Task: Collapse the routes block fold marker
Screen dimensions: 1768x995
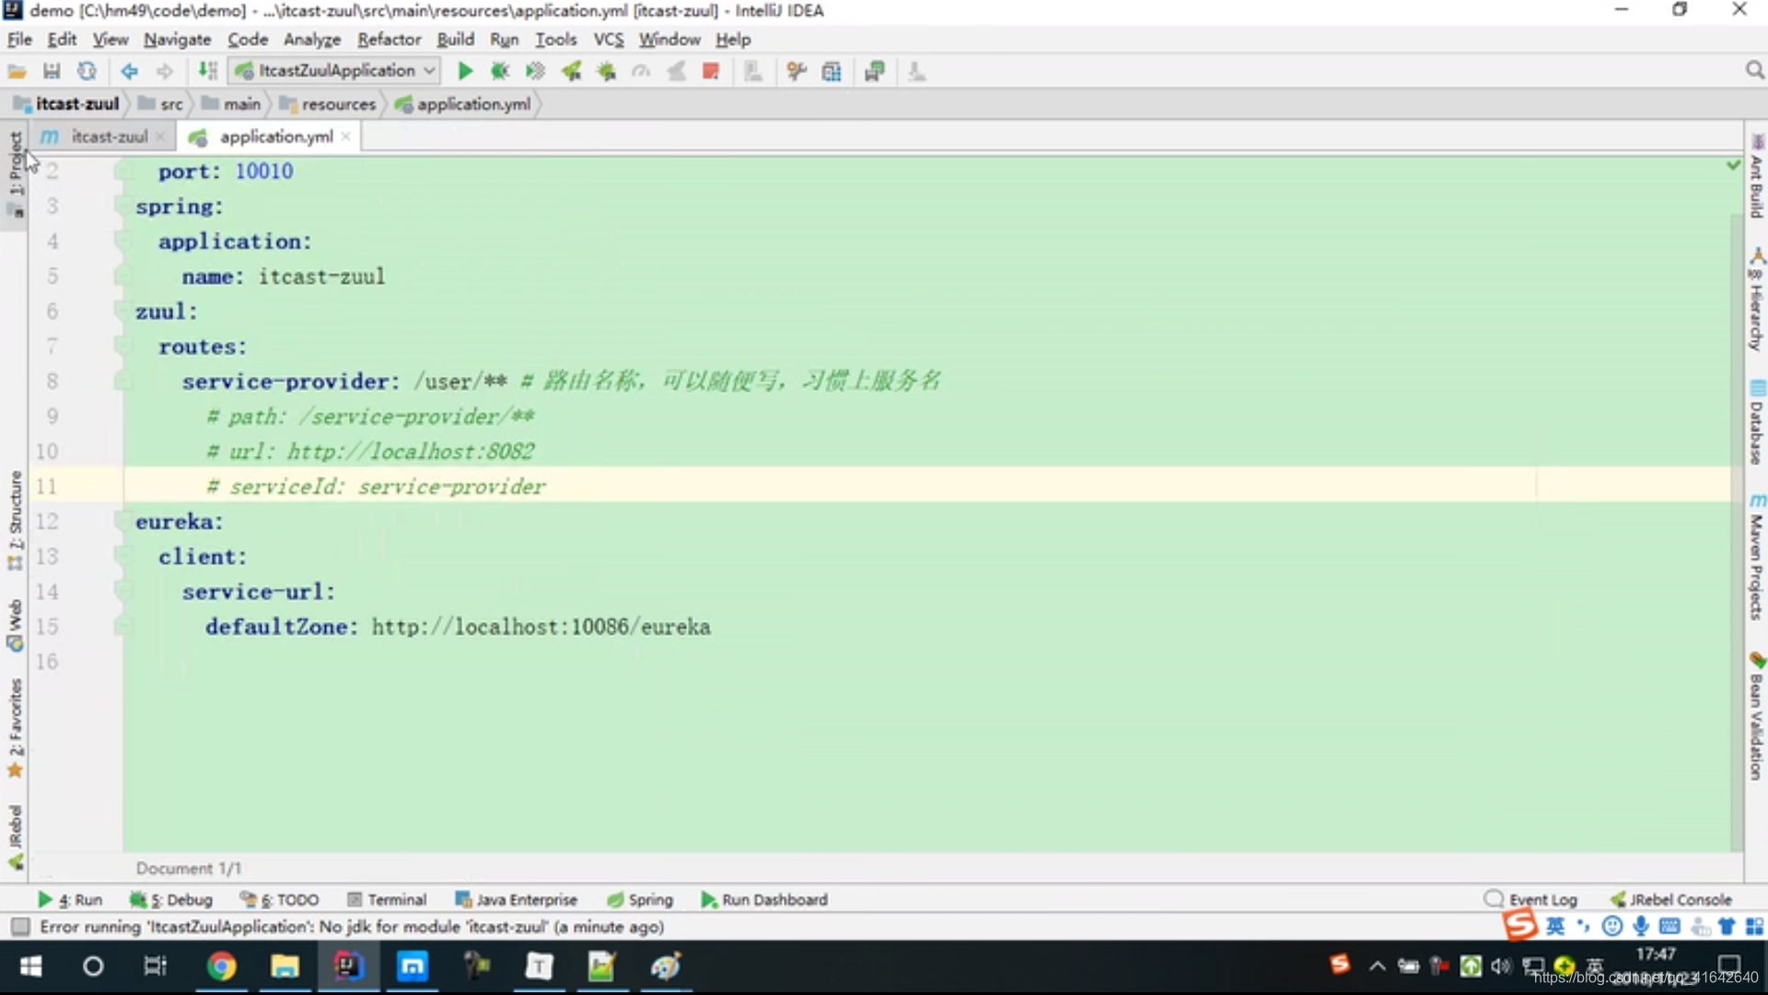Action: click(122, 346)
